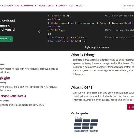Open the Erlang Ecosystem Foundation logo
Viewport: 134px width, 134px height.
coord(86,125)
